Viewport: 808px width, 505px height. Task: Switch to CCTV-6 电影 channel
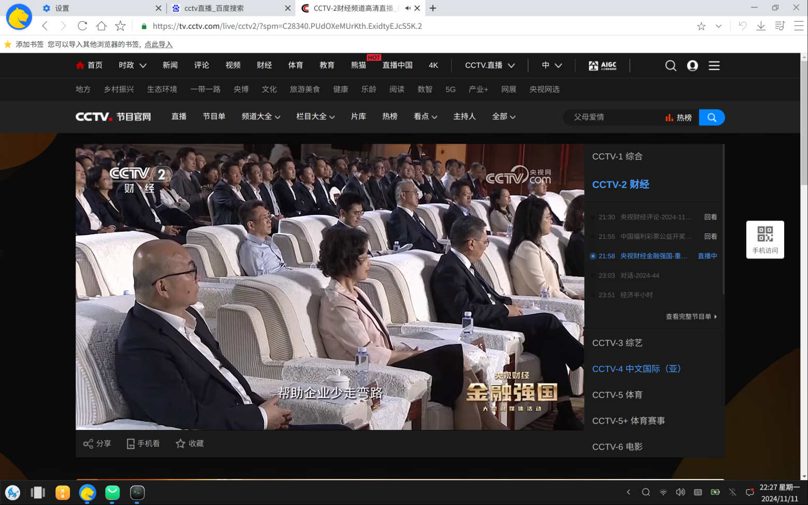tap(617, 446)
